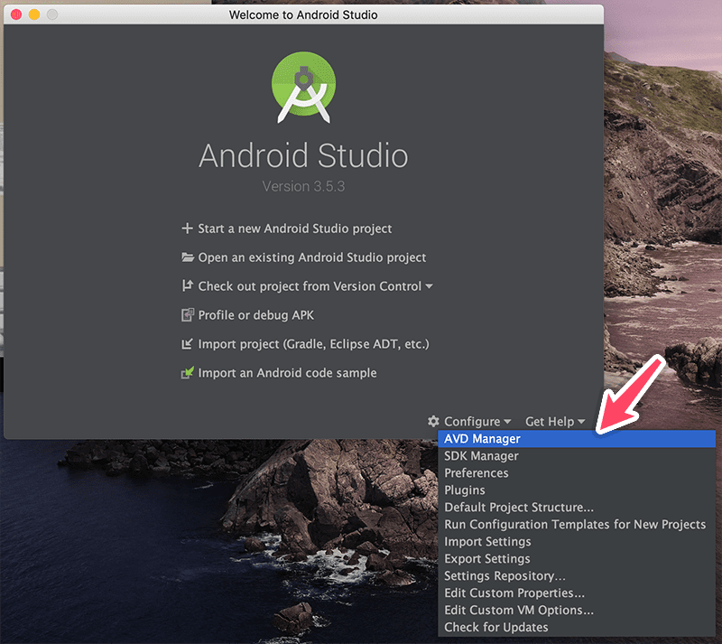Image resolution: width=722 pixels, height=644 pixels.
Task: Close the Welcome to Android Studio window
Action: point(16,14)
